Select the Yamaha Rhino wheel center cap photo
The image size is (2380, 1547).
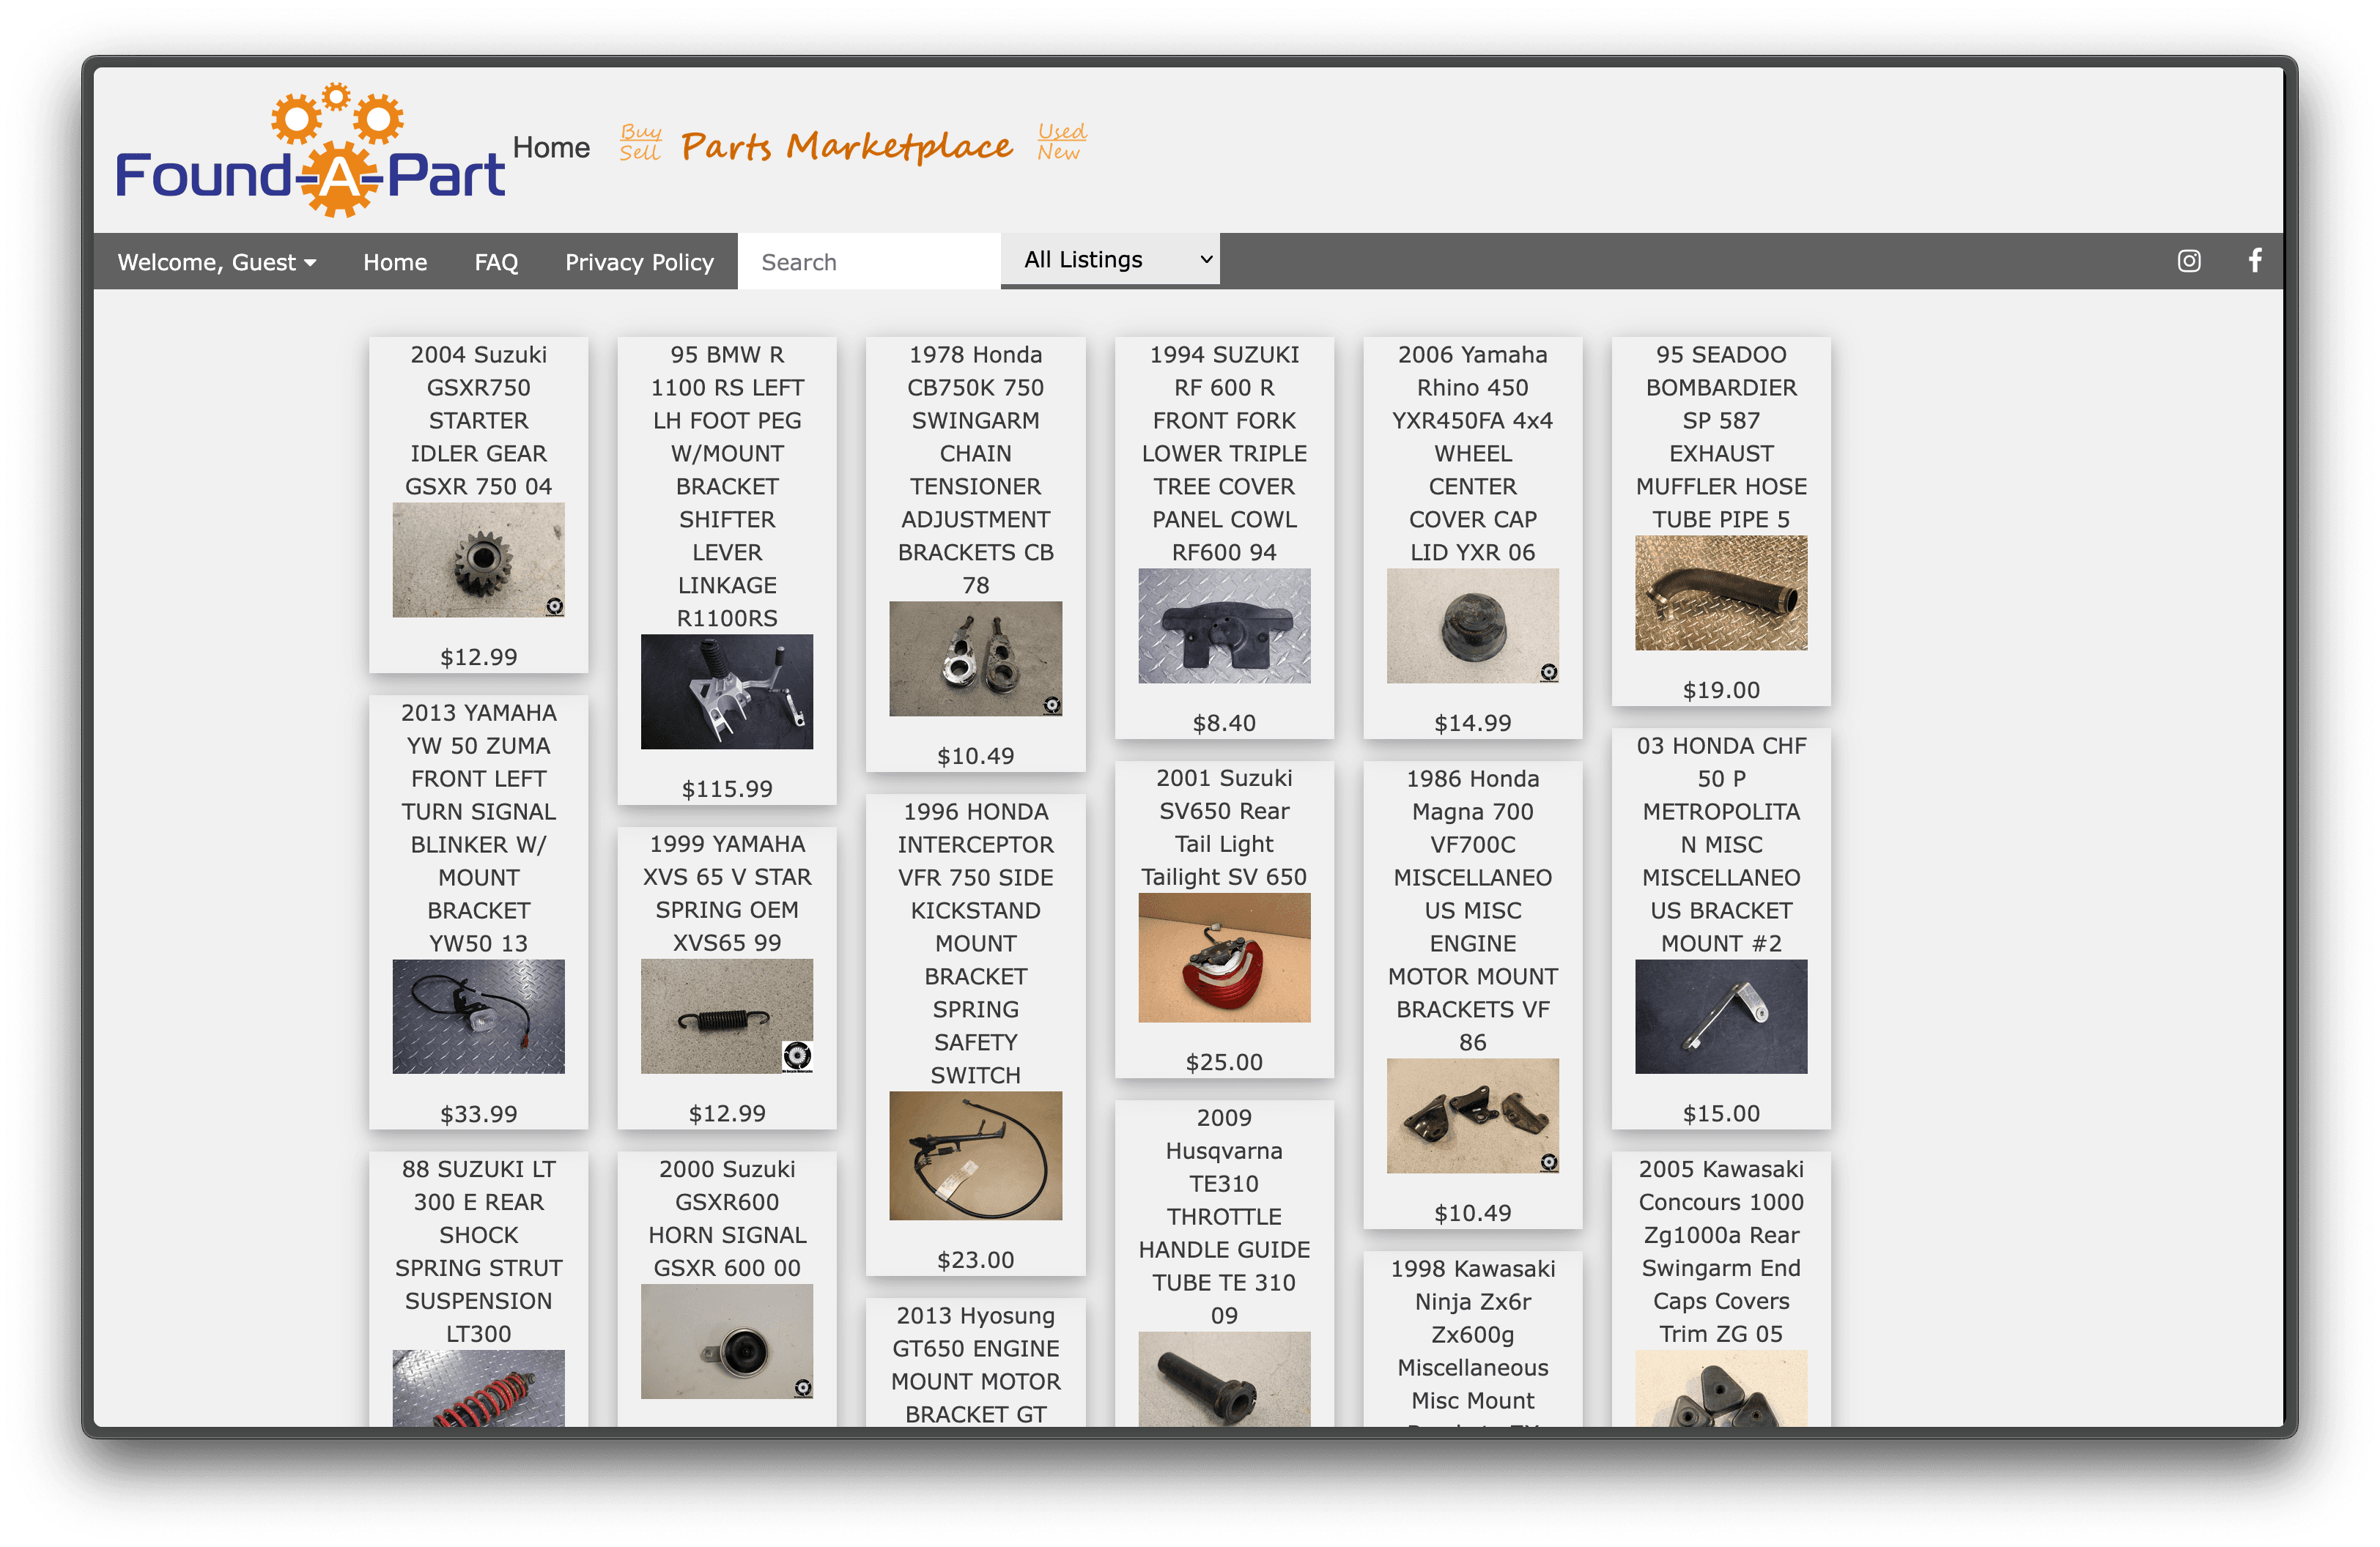coord(1472,626)
